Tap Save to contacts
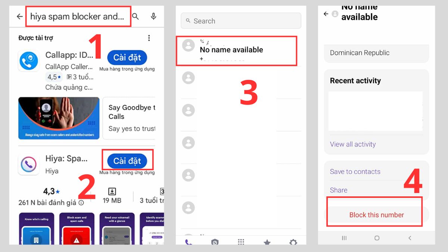The width and height of the screenshot is (448, 252). coord(355,172)
